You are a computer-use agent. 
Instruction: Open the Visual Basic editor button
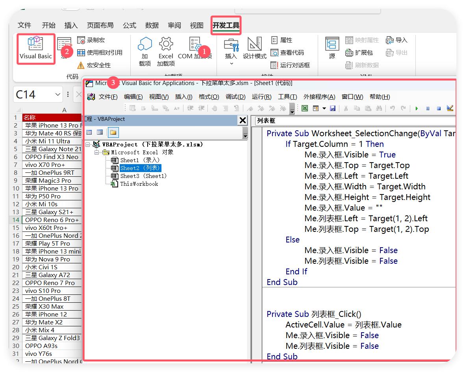35,48
